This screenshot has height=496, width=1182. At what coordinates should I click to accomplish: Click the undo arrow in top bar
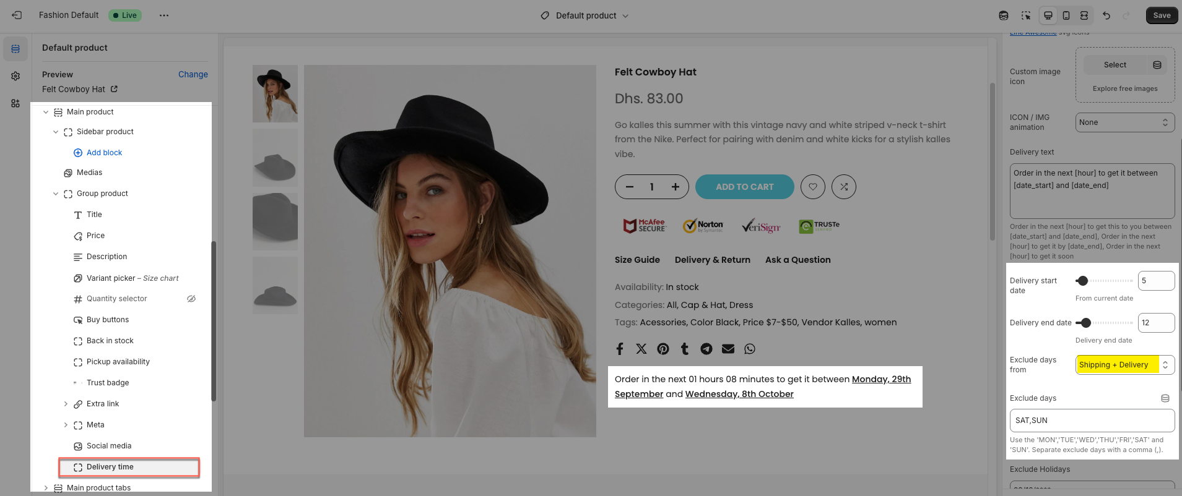click(1106, 15)
